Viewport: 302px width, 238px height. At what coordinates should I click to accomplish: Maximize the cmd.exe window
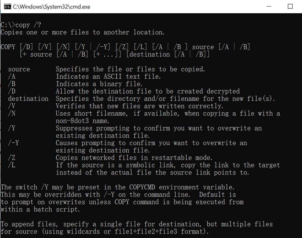tap(290, 6)
